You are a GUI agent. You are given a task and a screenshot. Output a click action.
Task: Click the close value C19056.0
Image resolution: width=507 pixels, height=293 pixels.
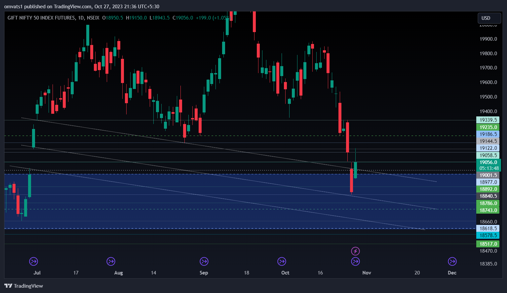183,18
